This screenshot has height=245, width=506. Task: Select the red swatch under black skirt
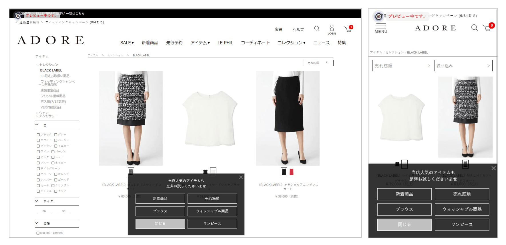(292, 172)
